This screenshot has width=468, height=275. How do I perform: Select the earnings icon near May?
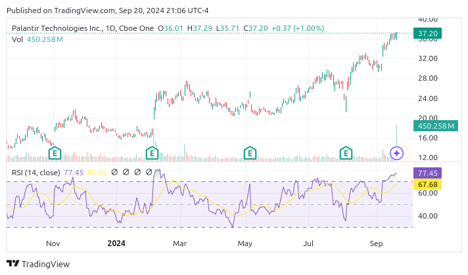[x=250, y=154]
